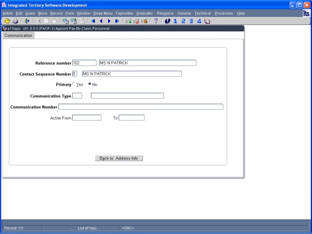
Task: Select the Primary No radio button
Action: click(x=89, y=84)
